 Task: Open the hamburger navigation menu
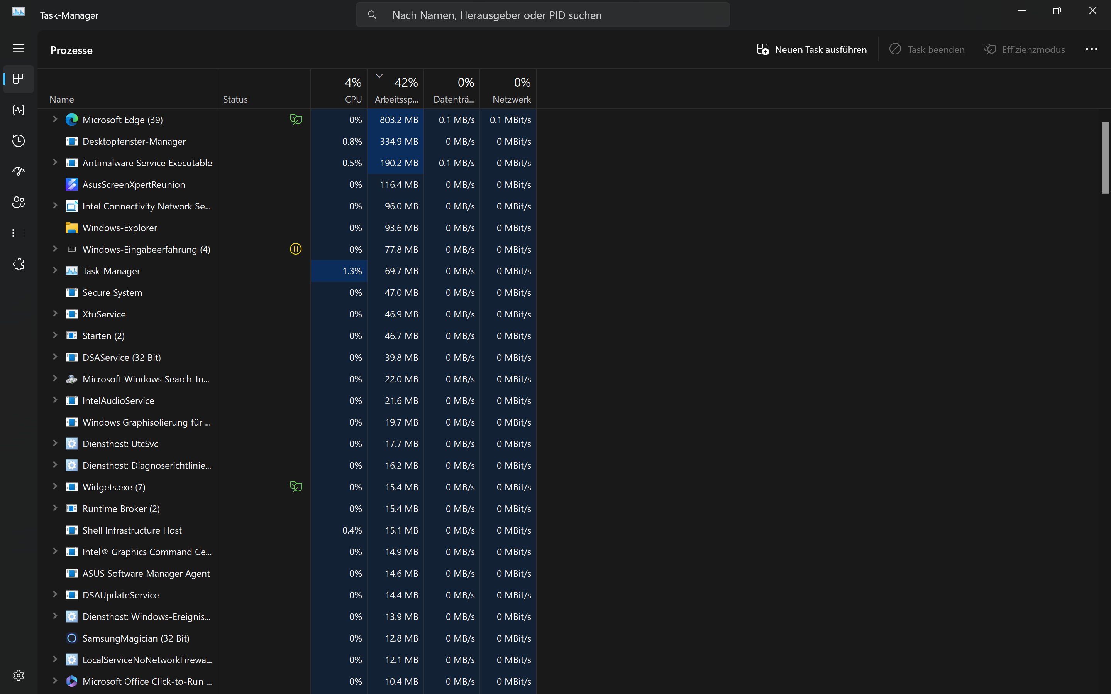point(19,48)
